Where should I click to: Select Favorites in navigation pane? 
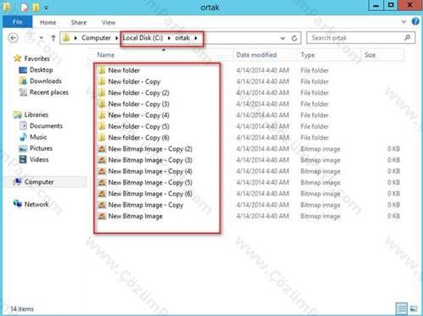[x=36, y=58]
